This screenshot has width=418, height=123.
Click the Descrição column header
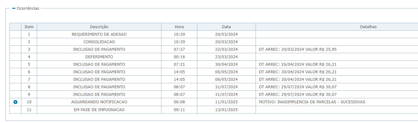point(99,27)
